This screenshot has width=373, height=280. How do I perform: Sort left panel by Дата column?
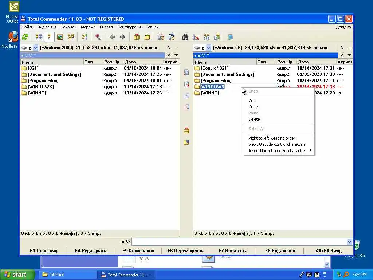144,62
